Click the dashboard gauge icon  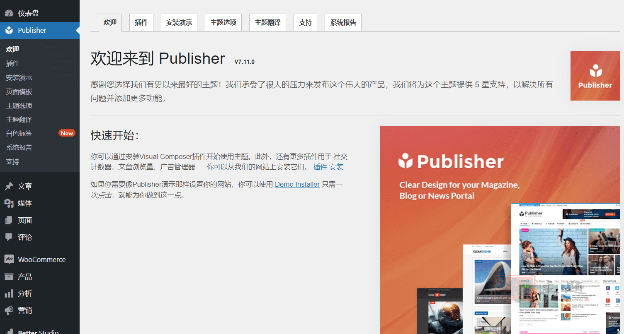(x=9, y=13)
